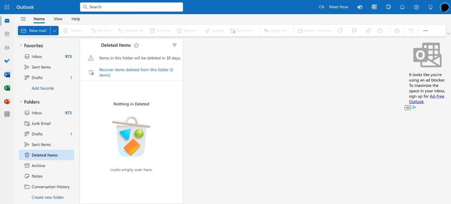Image resolution: width=451 pixels, height=204 pixels.
Task: Click the Print icon in the toolbar
Action: tap(397, 31)
